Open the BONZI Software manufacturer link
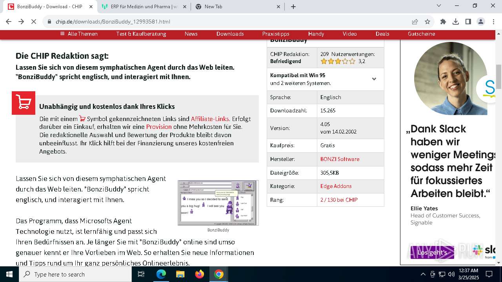Screen dimensions: 502x282 (340, 159)
